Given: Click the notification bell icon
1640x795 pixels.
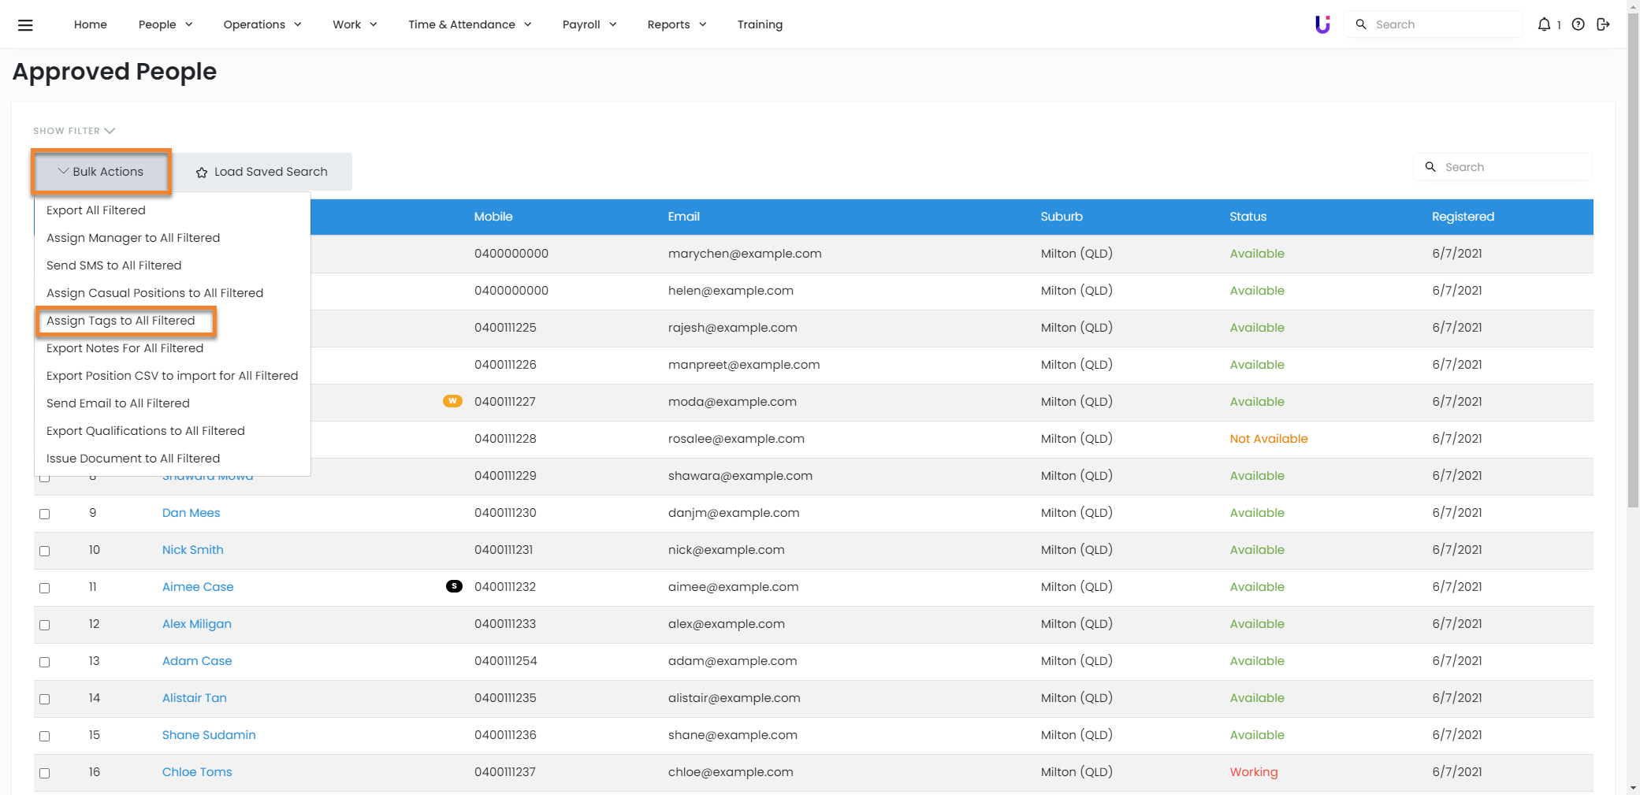Looking at the screenshot, I should point(1544,24).
